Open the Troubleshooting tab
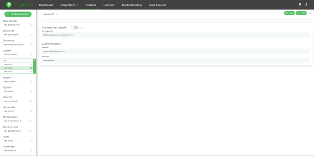The height and width of the screenshot is (156, 314). pyautogui.click(x=132, y=5)
